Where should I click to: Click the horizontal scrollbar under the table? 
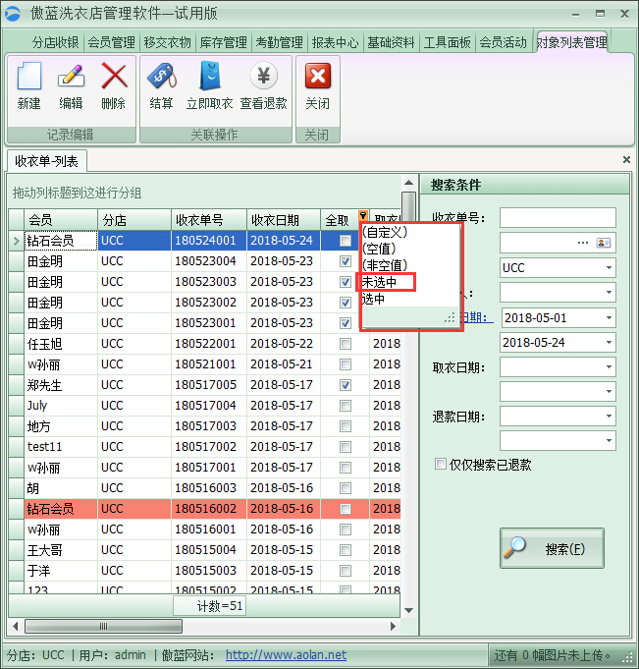[x=196, y=626]
